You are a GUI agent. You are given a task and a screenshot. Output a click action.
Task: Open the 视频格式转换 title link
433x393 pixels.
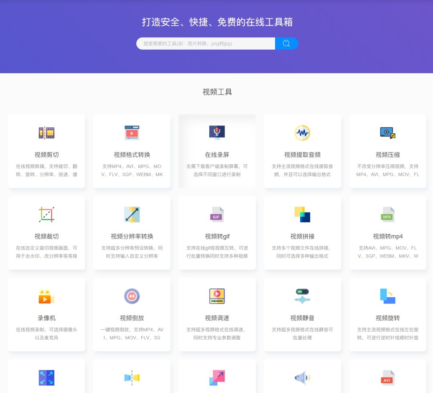pos(132,155)
